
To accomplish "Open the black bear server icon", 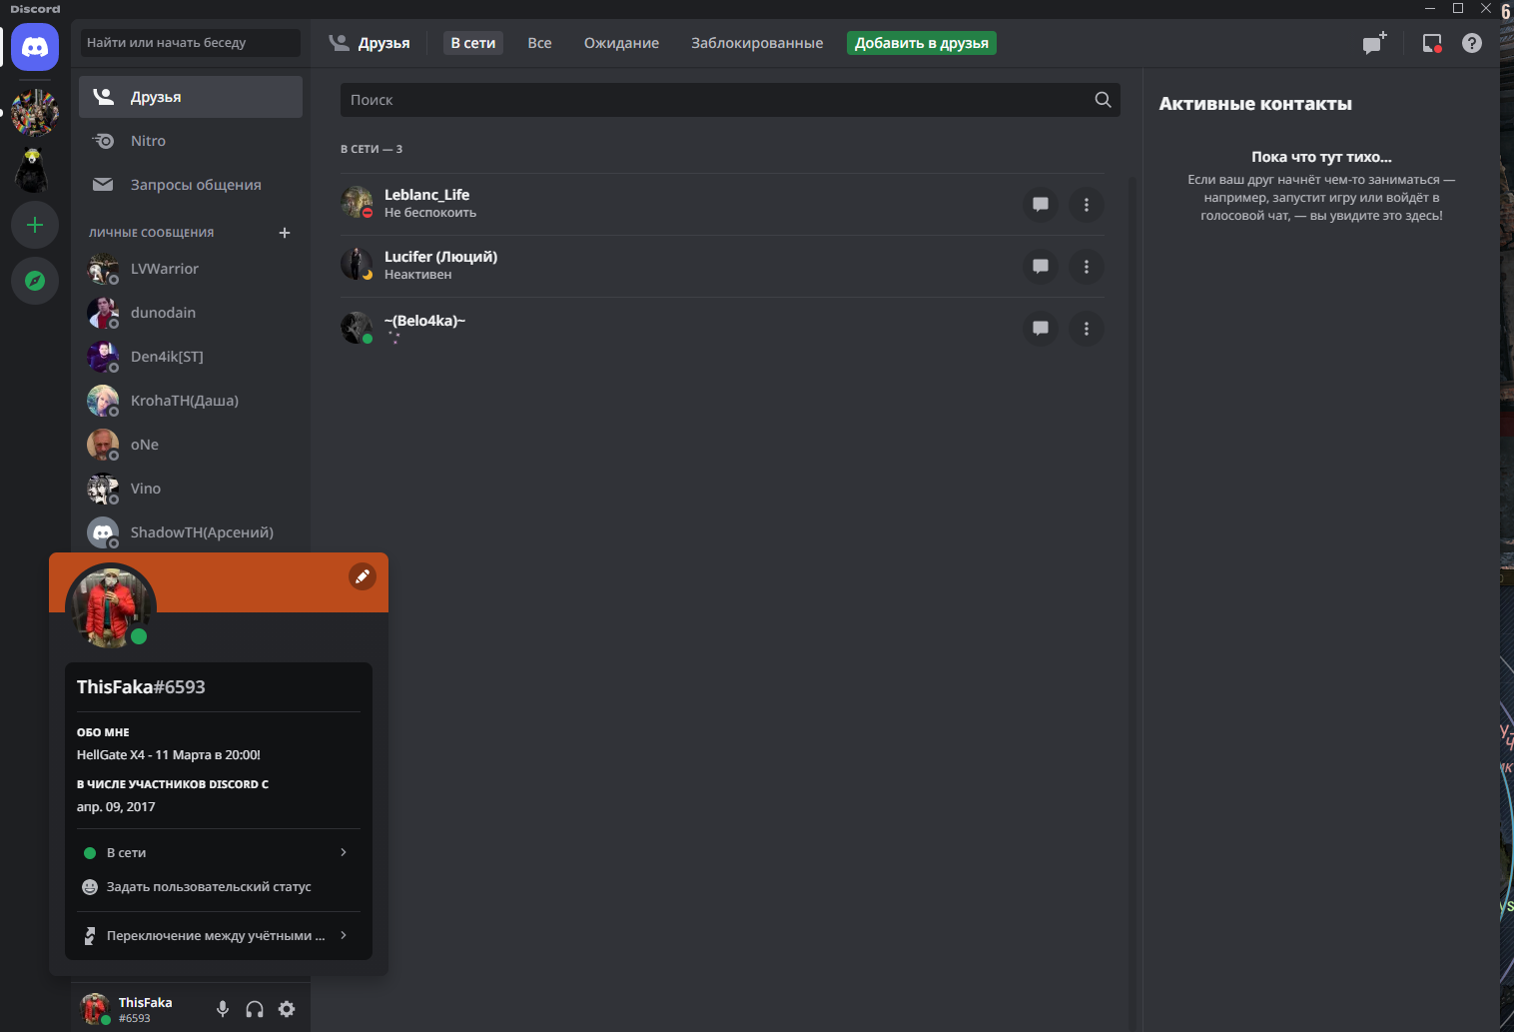I will [35, 169].
